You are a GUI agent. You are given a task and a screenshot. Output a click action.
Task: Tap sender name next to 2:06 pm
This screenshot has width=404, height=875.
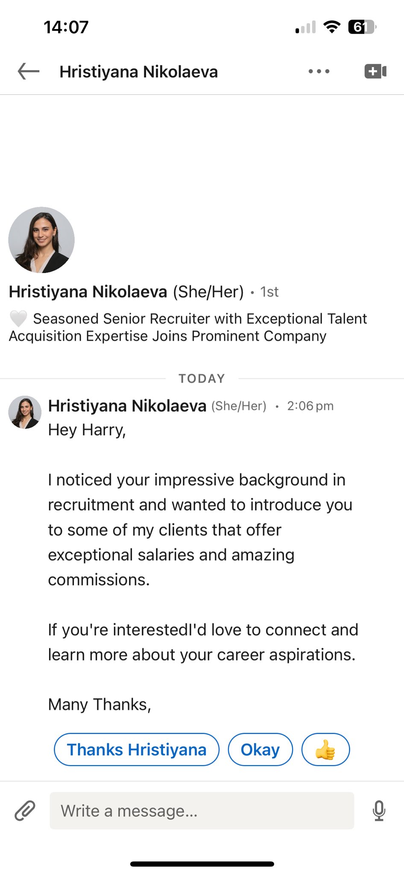(x=127, y=406)
